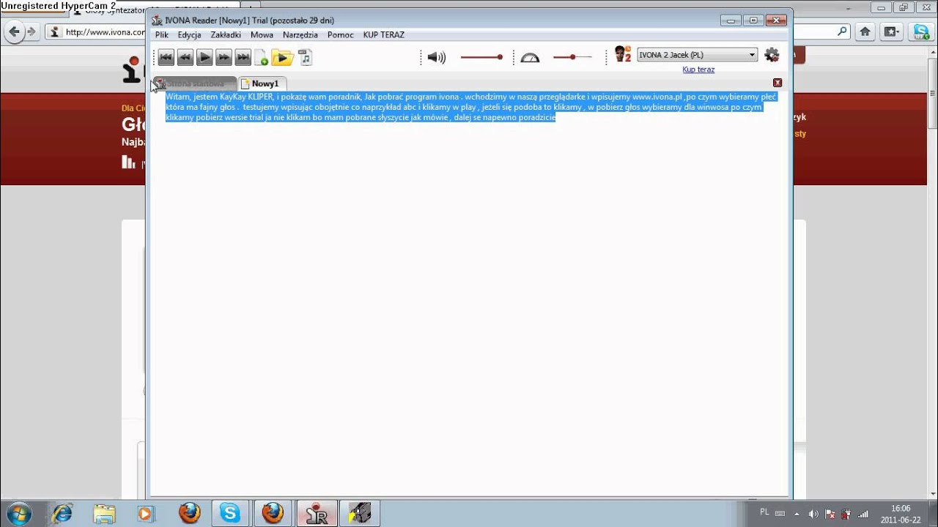Image resolution: width=938 pixels, height=527 pixels.
Task: Go back one sentence with the rewind button
Action: (x=185, y=57)
